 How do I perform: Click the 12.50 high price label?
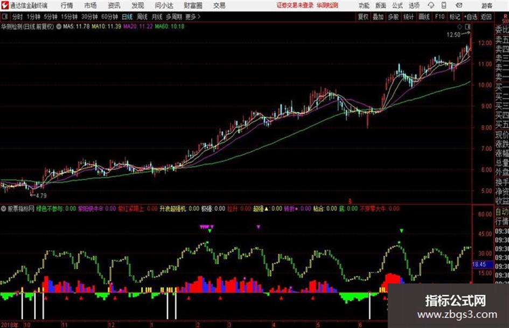tap(454, 35)
